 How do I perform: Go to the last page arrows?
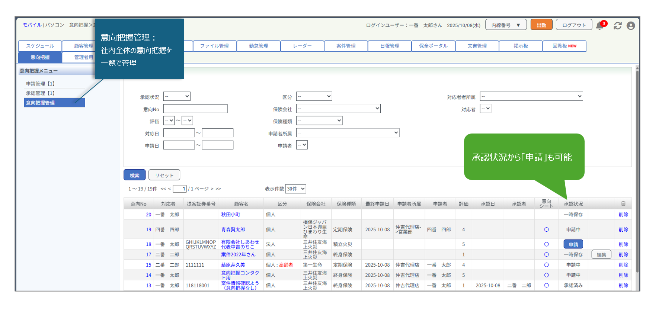tap(218, 189)
